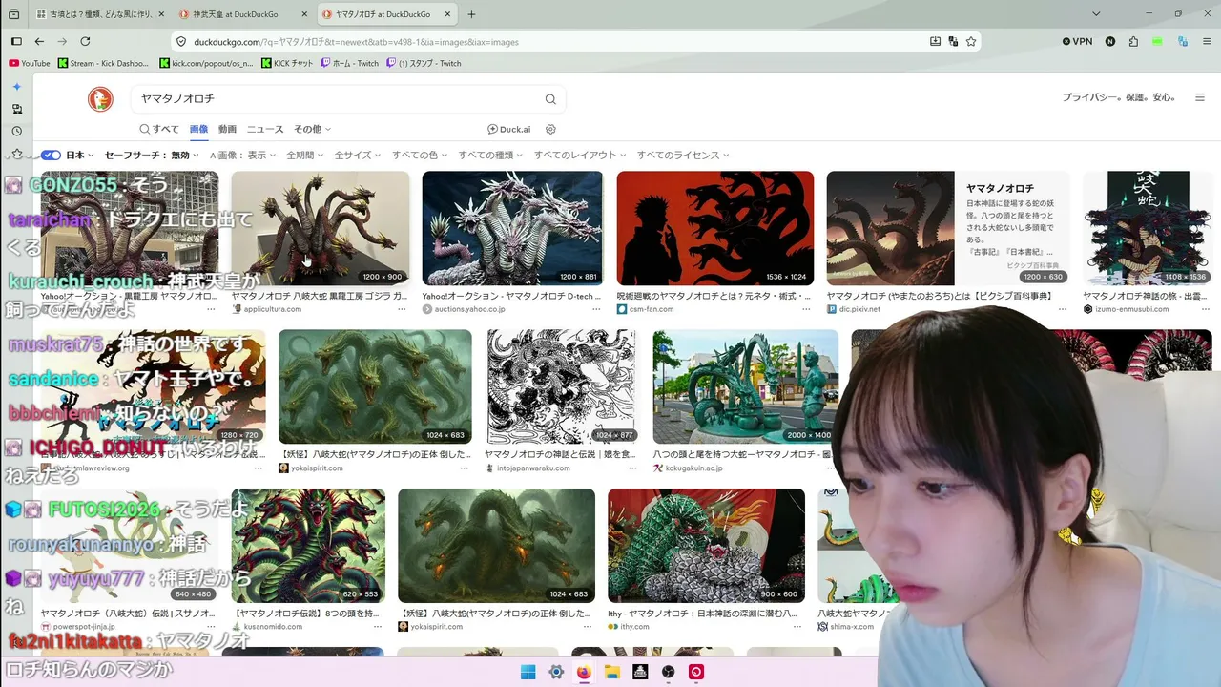
Task: Open Settings from the taskbar
Action: point(556,672)
